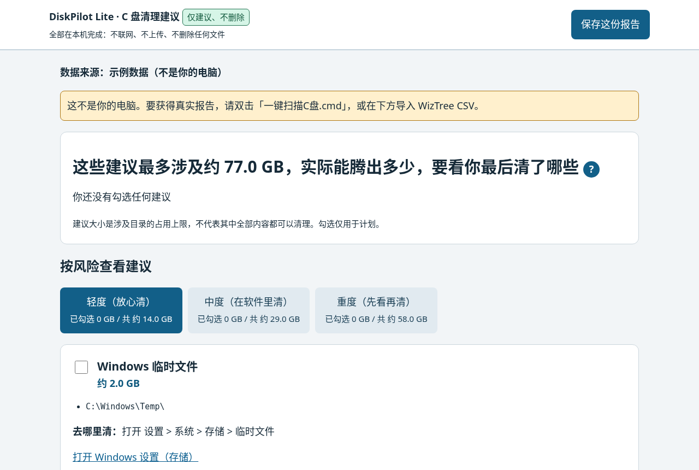This screenshot has width=699, height=470.
Task: Click the yellow 这不是你的电脑 warning banner
Action: [x=349, y=106]
